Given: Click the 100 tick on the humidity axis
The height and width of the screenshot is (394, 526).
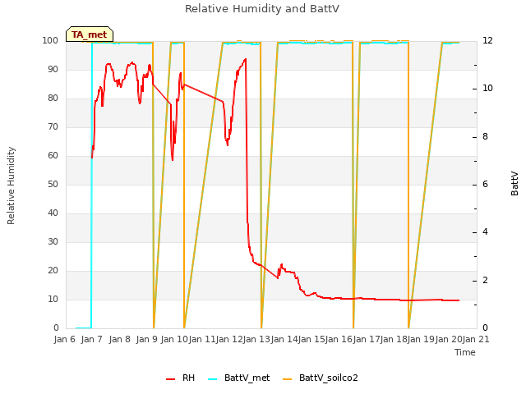Looking at the screenshot, I should click(50, 40).
